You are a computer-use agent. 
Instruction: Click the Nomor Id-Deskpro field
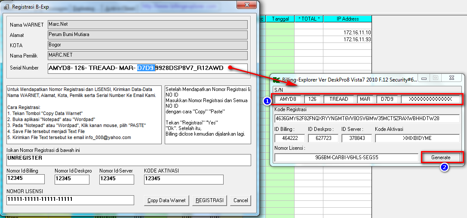72,179
